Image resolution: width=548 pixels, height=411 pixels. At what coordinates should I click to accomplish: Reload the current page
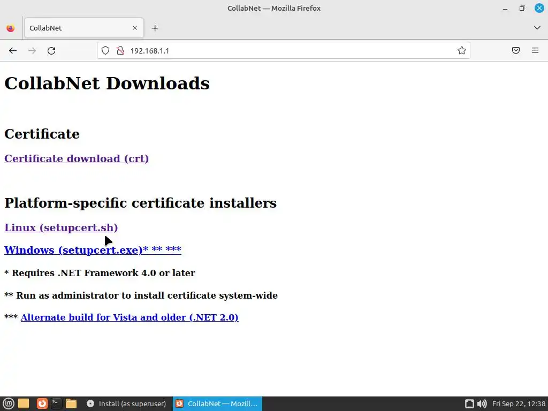tap(51, 51)
